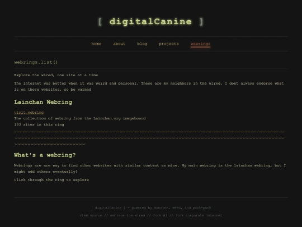Click the Lainchan Webring heading
The width and height of the screenshot is (302, 227).
click(43, 102)
